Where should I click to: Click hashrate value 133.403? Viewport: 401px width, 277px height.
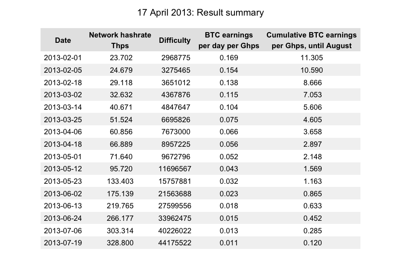121,181
